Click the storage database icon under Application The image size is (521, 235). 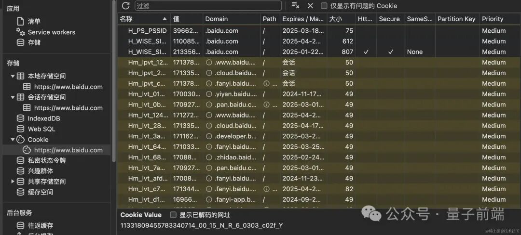tap(21, 42)
